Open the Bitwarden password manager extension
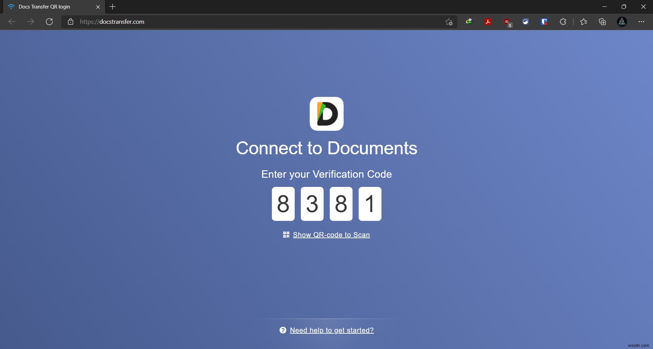Viewport: 653px width, 349px height. pyautogui.click(x=544, y=22)
